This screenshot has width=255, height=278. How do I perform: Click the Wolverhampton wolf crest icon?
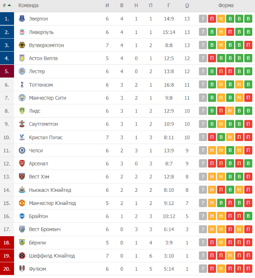point(22,45)
